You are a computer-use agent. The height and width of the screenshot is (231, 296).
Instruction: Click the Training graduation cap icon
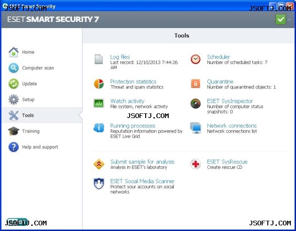pos(14,131)
